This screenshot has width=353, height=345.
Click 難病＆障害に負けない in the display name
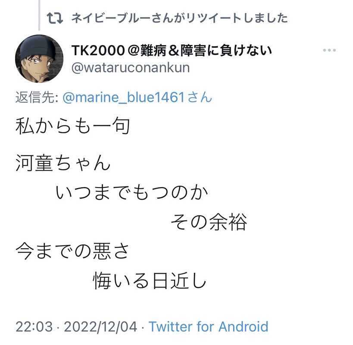pyautogui.click(x=206, y=50)
